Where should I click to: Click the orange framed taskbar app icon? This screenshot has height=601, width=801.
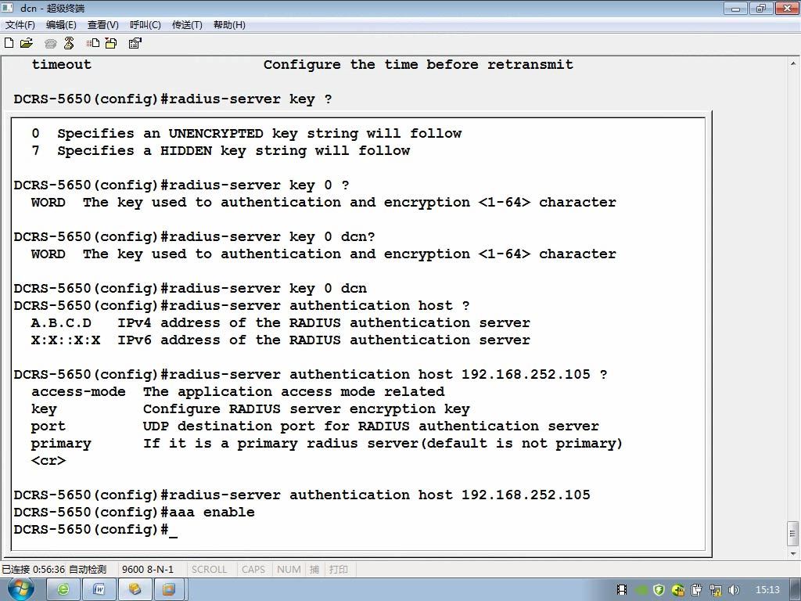click(x=169, y=590)
